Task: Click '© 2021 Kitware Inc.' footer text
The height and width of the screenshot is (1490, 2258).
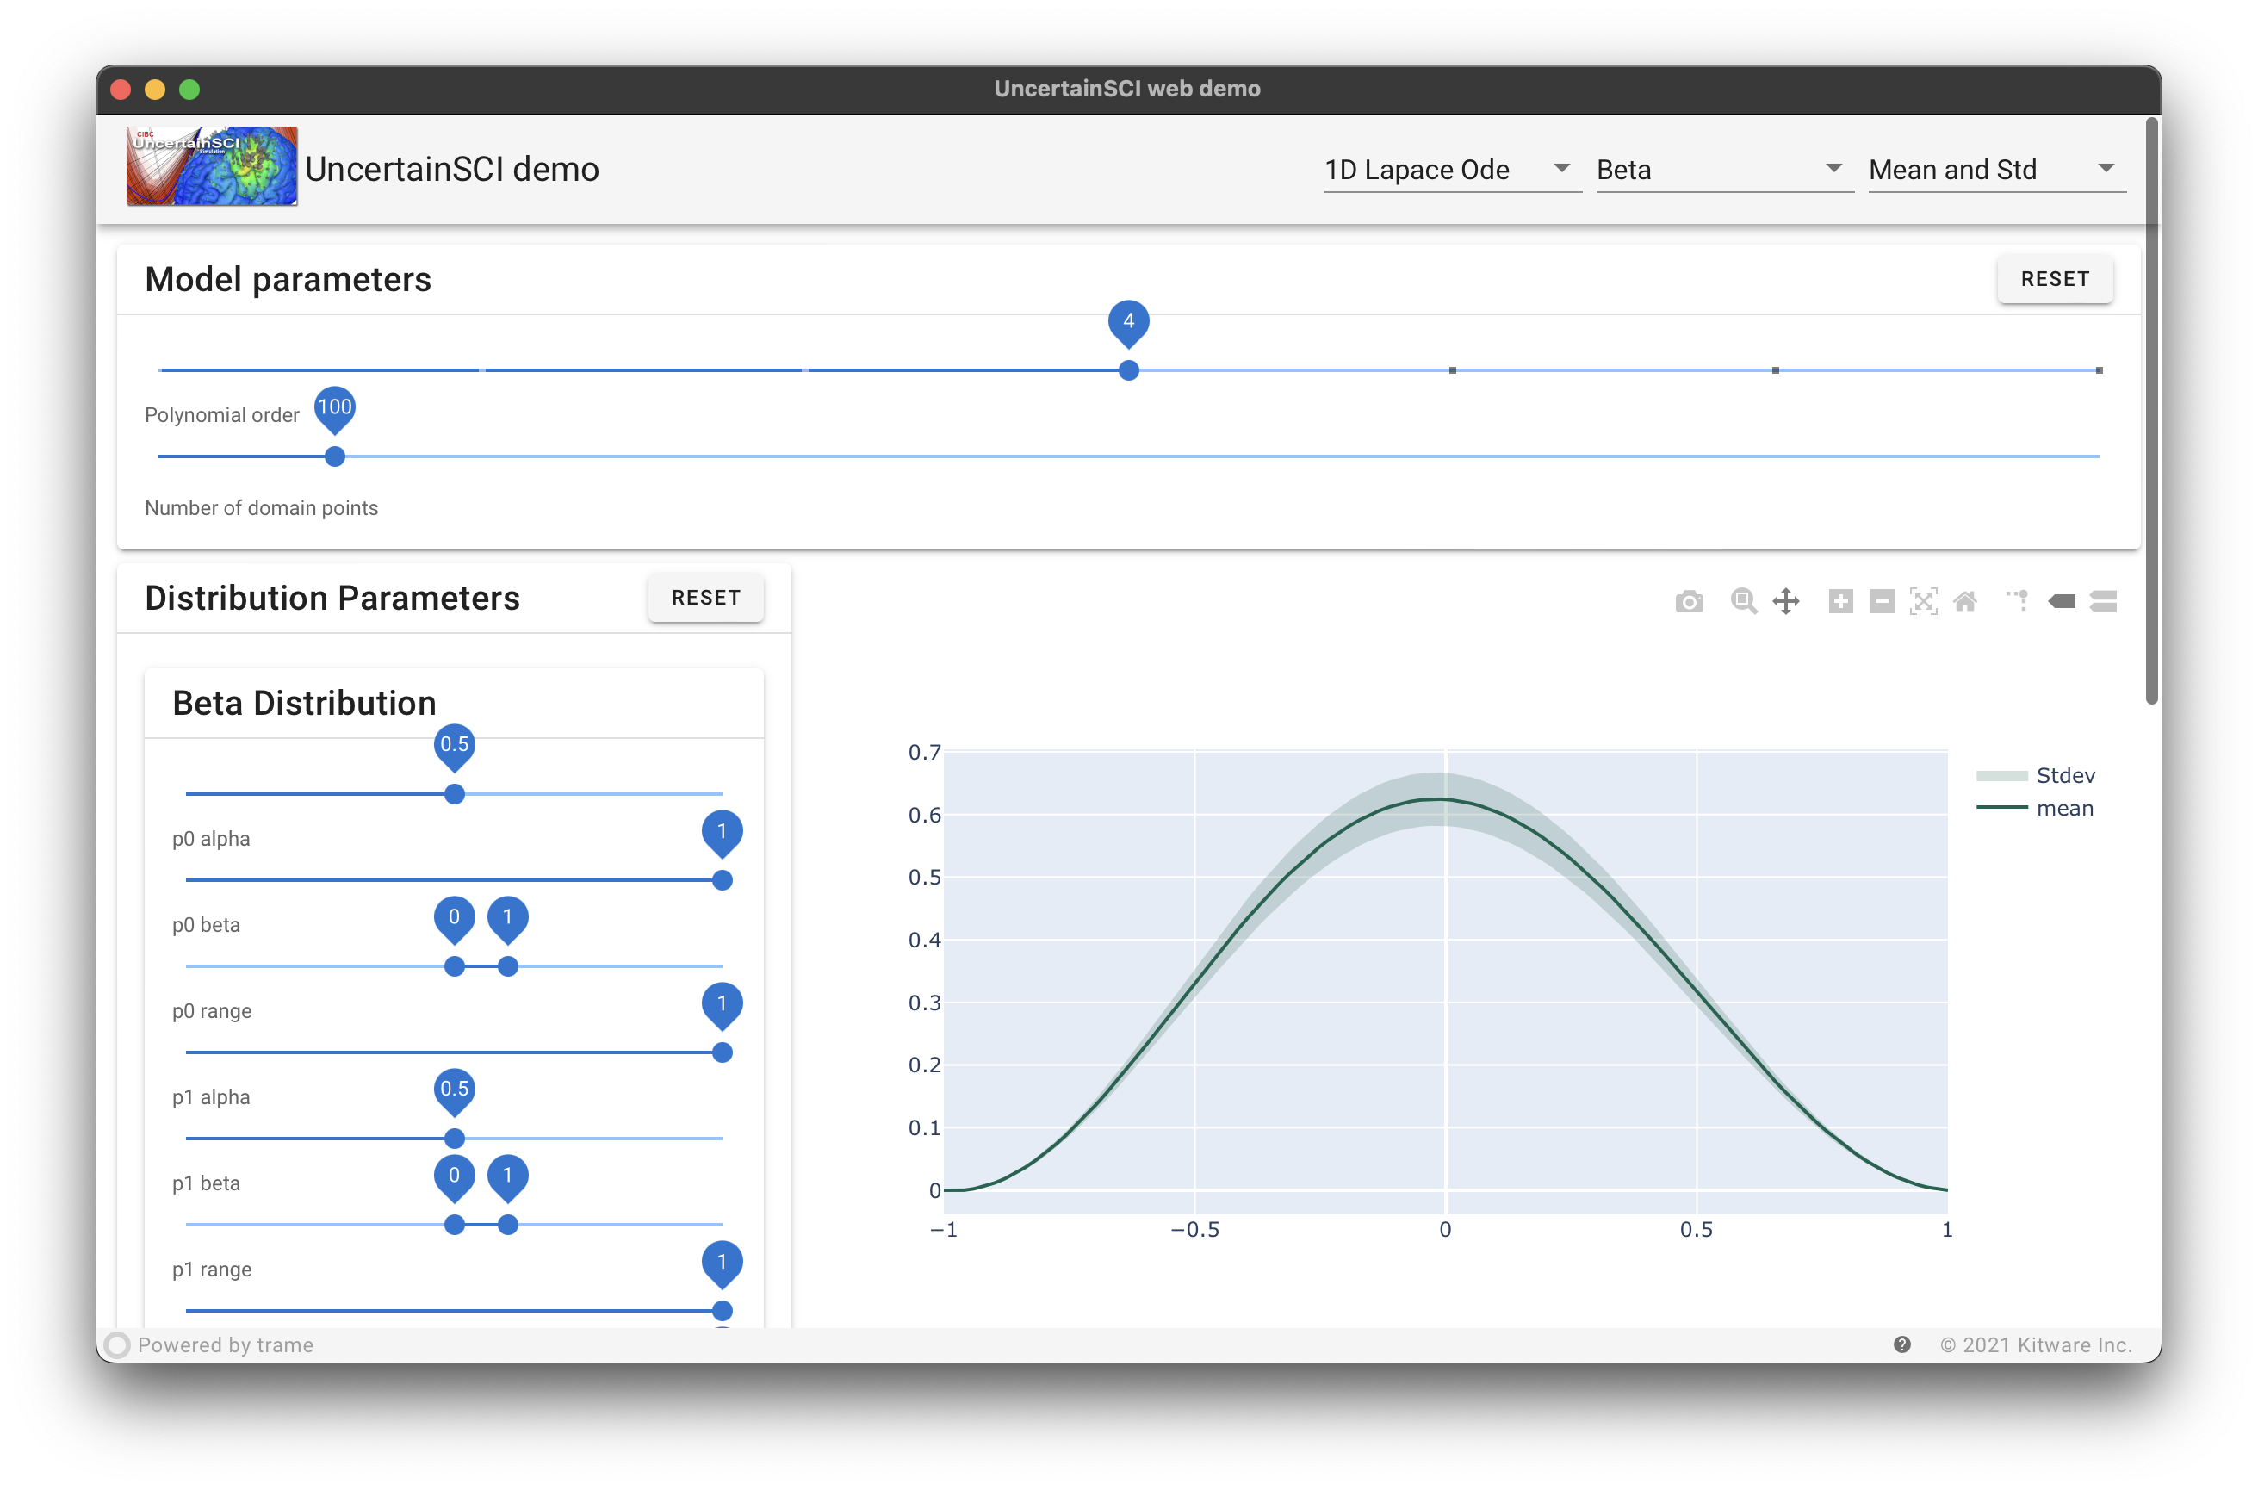Action: click(2036, 1344)
